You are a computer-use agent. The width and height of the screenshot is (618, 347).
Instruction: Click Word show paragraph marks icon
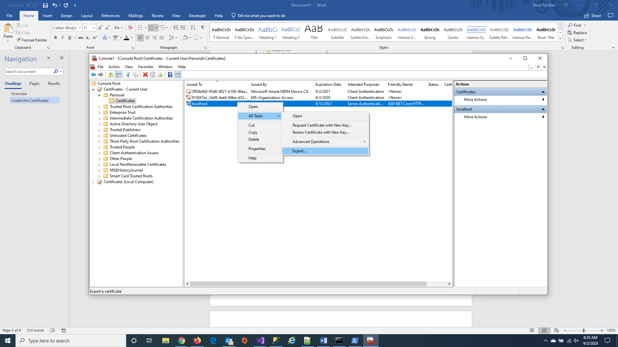point(202,28)
